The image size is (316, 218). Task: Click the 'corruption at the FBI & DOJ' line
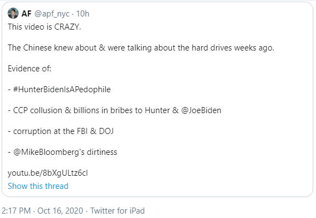click(63, 131)
